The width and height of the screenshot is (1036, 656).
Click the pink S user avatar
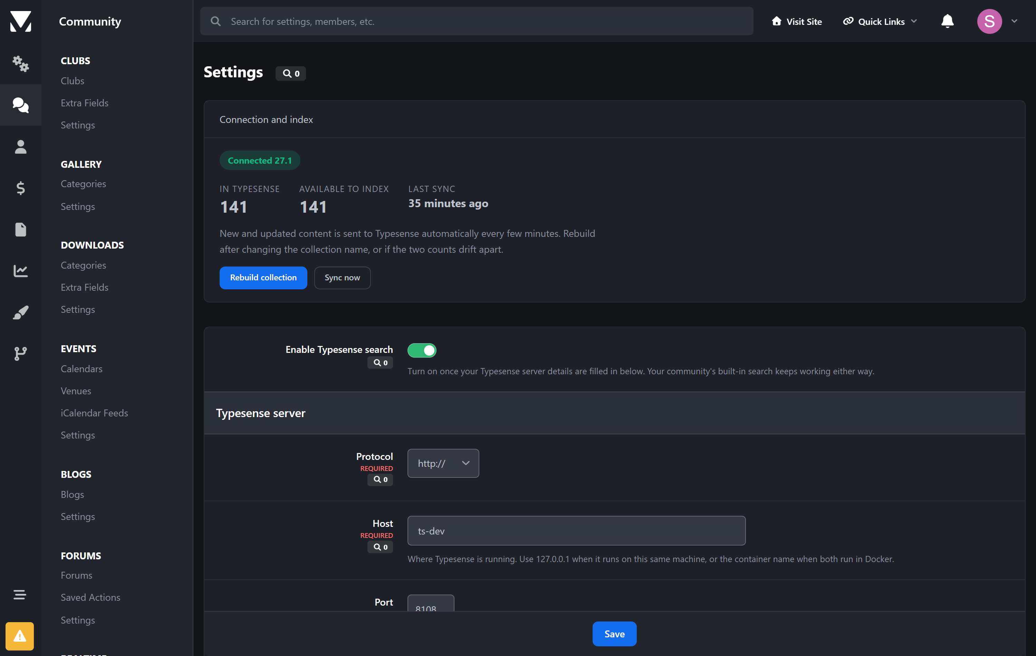[989, 21]
